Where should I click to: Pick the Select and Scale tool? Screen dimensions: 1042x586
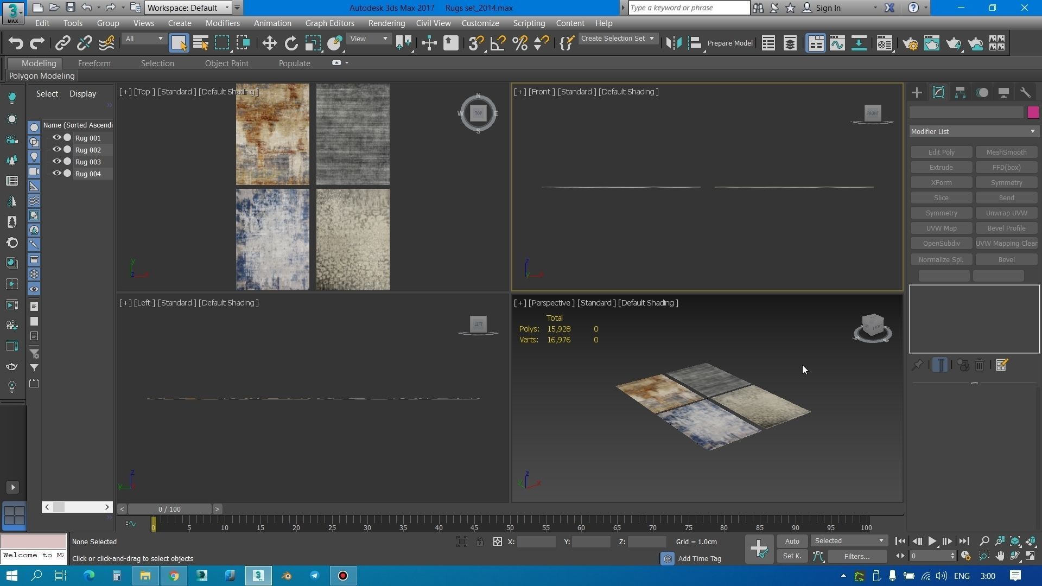click(x=313, y=43)
